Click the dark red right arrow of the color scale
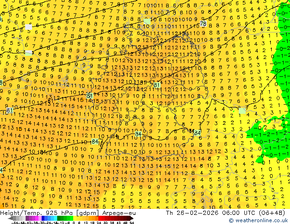Image resolution: width=290 pixels, height=224 pixels. pyautogui.click(x=132, y=218)
